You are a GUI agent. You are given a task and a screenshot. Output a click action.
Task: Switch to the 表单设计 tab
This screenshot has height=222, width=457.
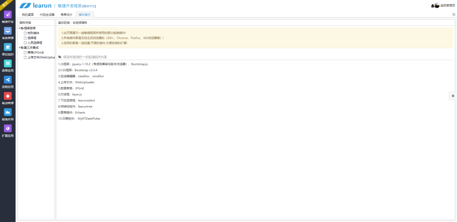coord(66,15)
